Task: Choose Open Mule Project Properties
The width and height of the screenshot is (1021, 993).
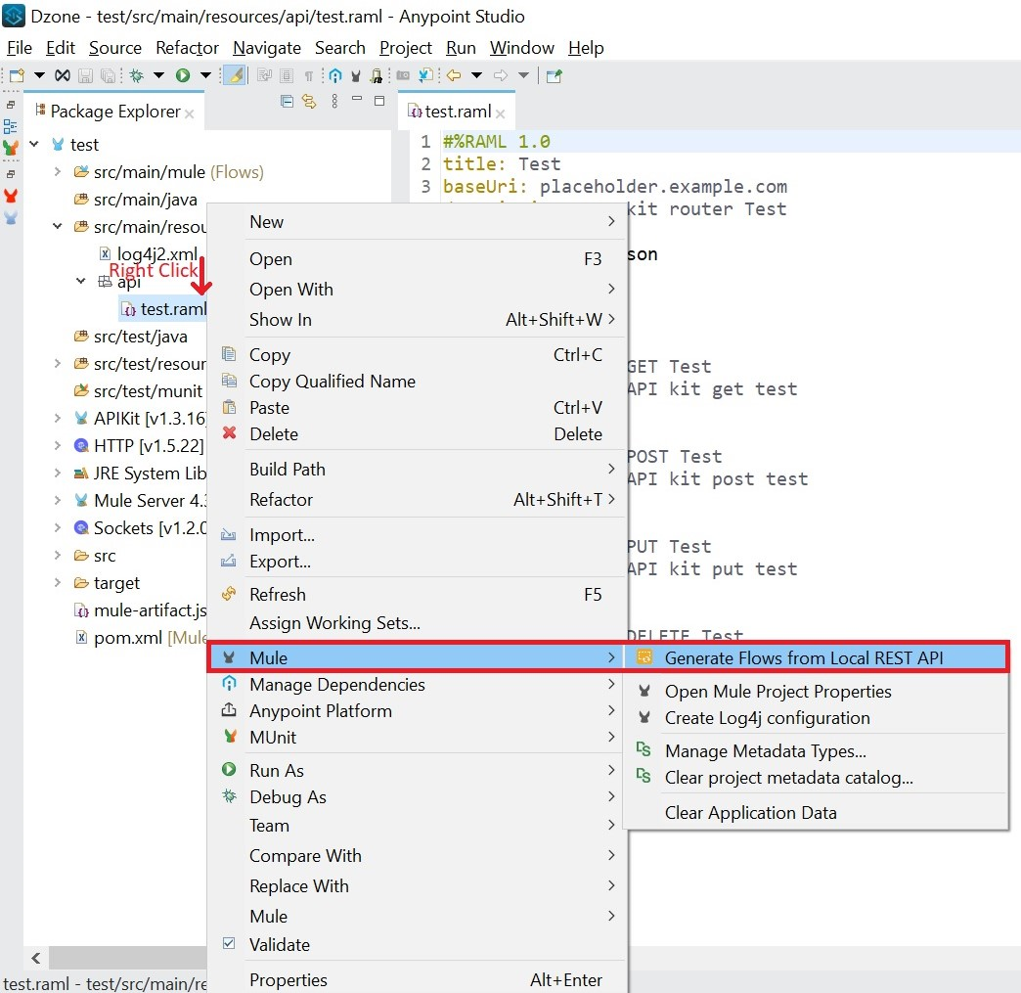Action: click(777, 691)
